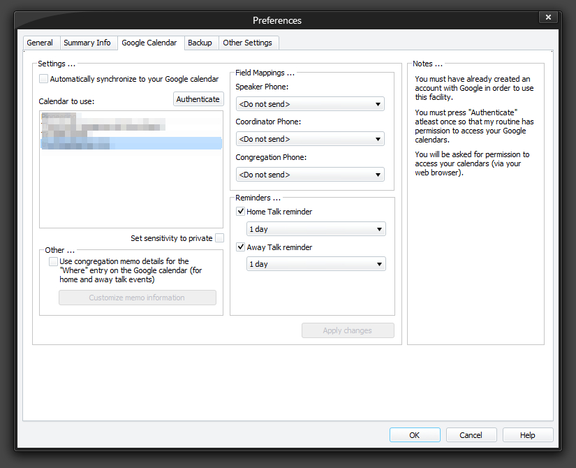Select the highlighted calendar in the list
The image size is (576, 468).
pos(131,143)
